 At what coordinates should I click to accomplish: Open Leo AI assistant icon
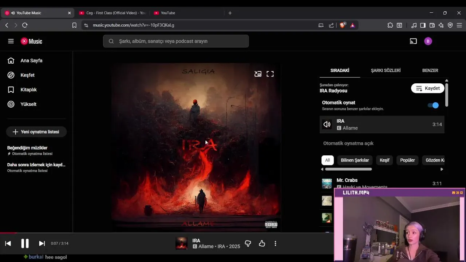(x=441, y=25)
